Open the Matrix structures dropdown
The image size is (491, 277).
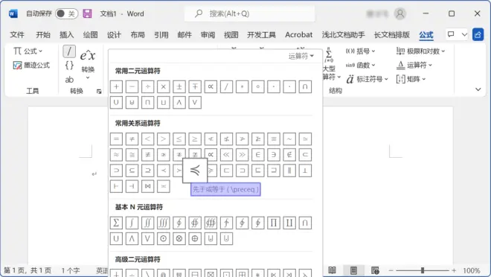point(411,79)
